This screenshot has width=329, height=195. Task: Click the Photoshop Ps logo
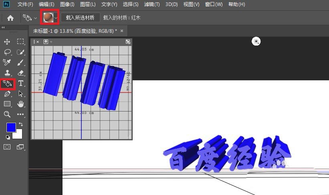click(x=6, y=4)
